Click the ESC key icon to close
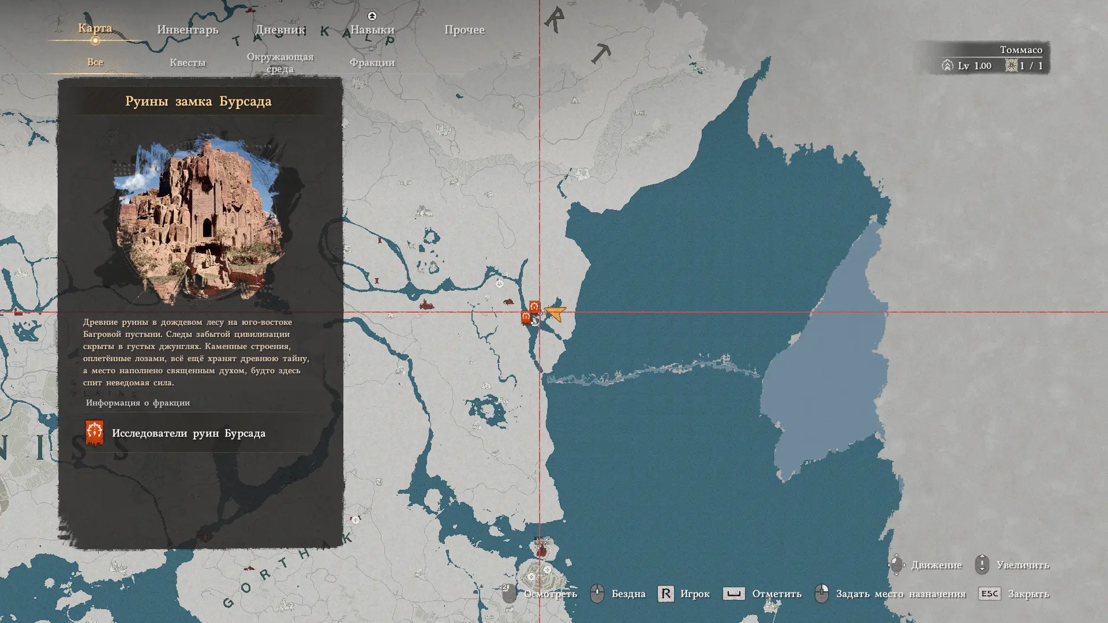This screenshot has width=1108, height=623. pyautogui.click(x=989, y=594)
